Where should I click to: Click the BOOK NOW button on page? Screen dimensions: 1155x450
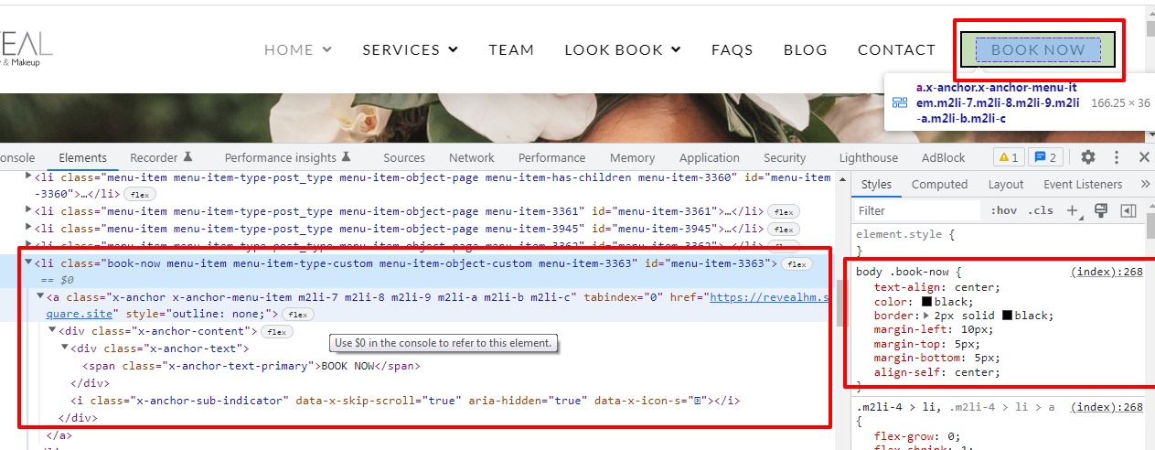point(1037,50)
